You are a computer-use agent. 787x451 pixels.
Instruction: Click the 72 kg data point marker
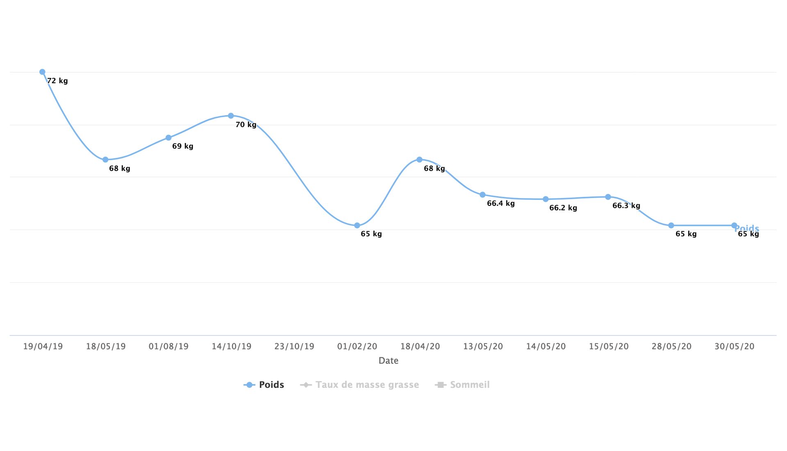coord(42,72)
